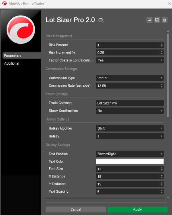The height and width of the screenshot is (215, 172).
Task: Decrease Font Size with down arrow
Action: (x=162, y=170)
